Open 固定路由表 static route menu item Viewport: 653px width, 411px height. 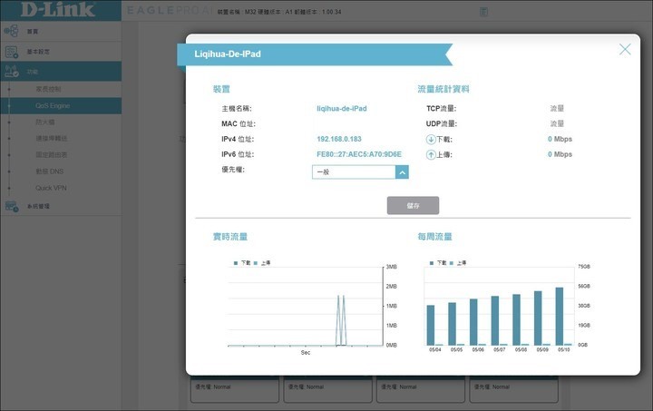(x=51, y=155)
